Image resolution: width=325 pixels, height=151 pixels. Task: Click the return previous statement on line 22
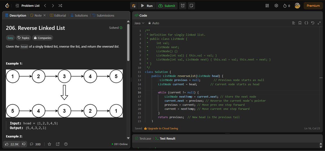coord(171,117)
